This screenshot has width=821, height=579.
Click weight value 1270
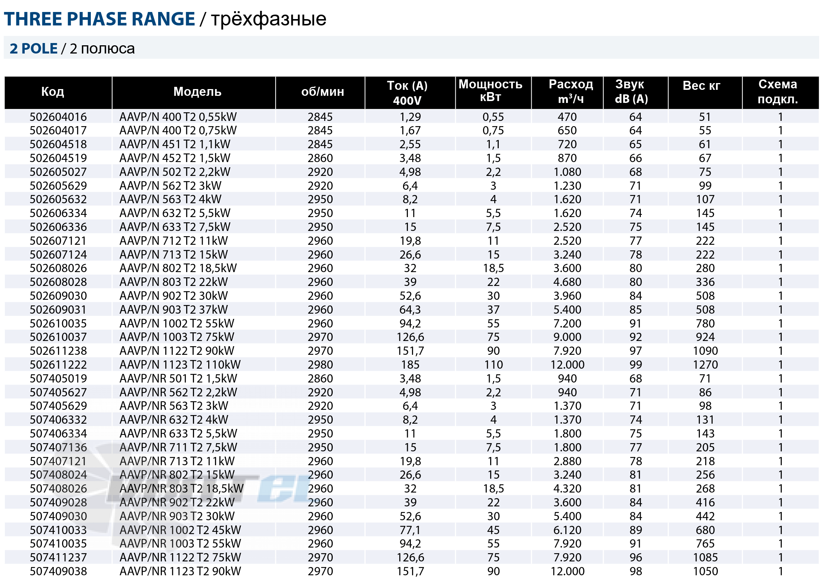pos(705,365)
